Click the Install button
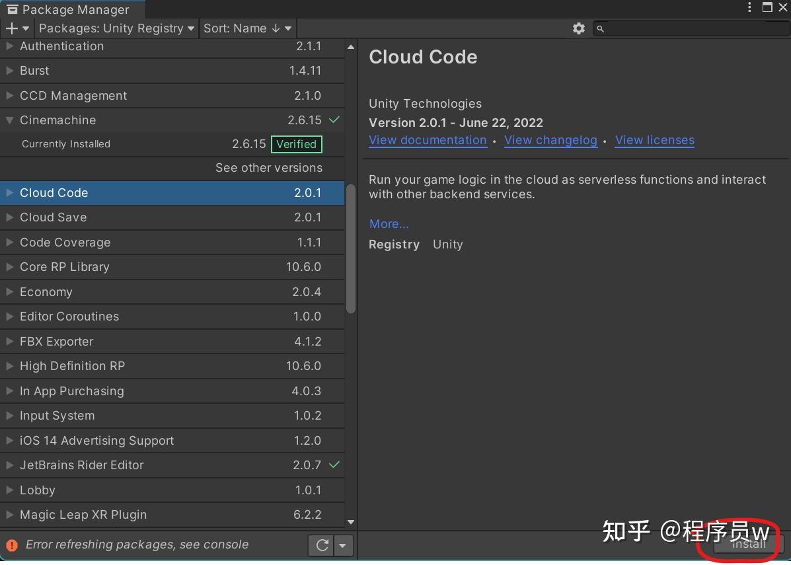This screenshot has width=791, height=565. click(x=747, y=545)
